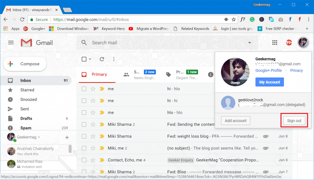The width and height of the screenshot is (314, 180).
Task: Star the Contact, Echo, me email
Action: pos(93,160)
